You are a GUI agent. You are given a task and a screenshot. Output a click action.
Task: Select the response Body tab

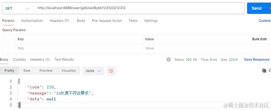pyautogui.click(x=4, y=60)
